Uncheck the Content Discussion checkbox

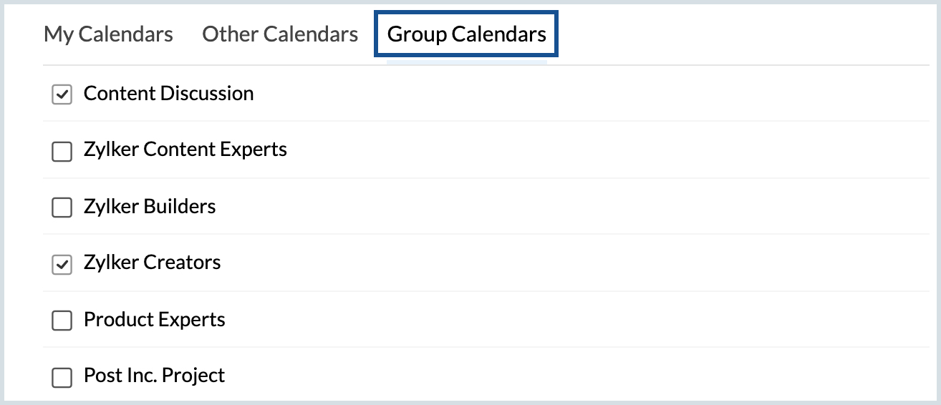(62, 94)
